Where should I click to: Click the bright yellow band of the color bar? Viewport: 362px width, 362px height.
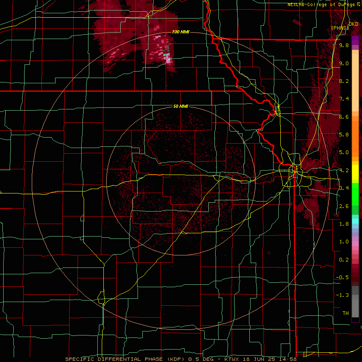[x=355, y=172]
